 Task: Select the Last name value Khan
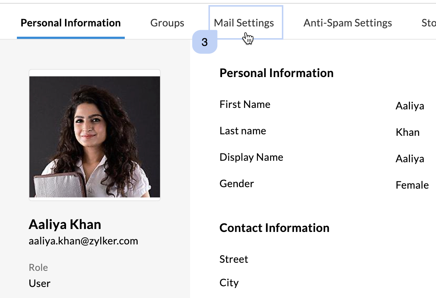407,132
